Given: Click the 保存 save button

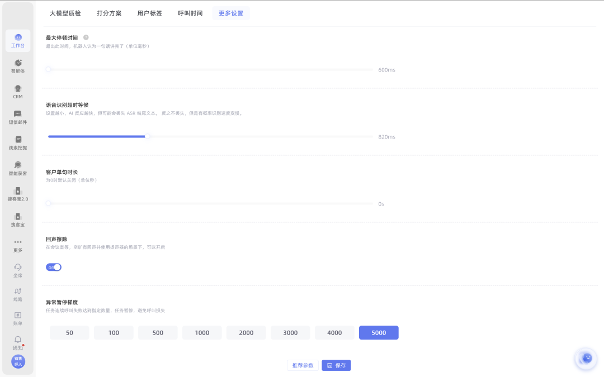Looking at the screenshot, I should pos(336,365).
